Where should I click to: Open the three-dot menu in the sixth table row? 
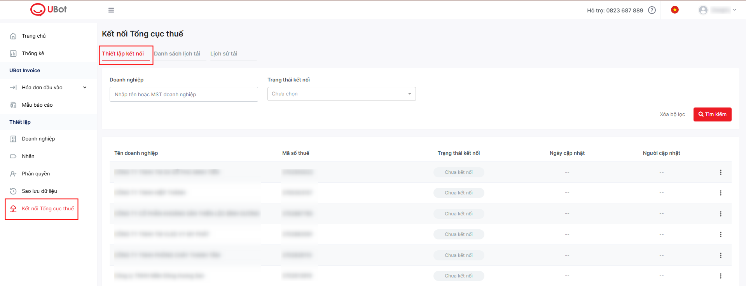click(721, 276)
